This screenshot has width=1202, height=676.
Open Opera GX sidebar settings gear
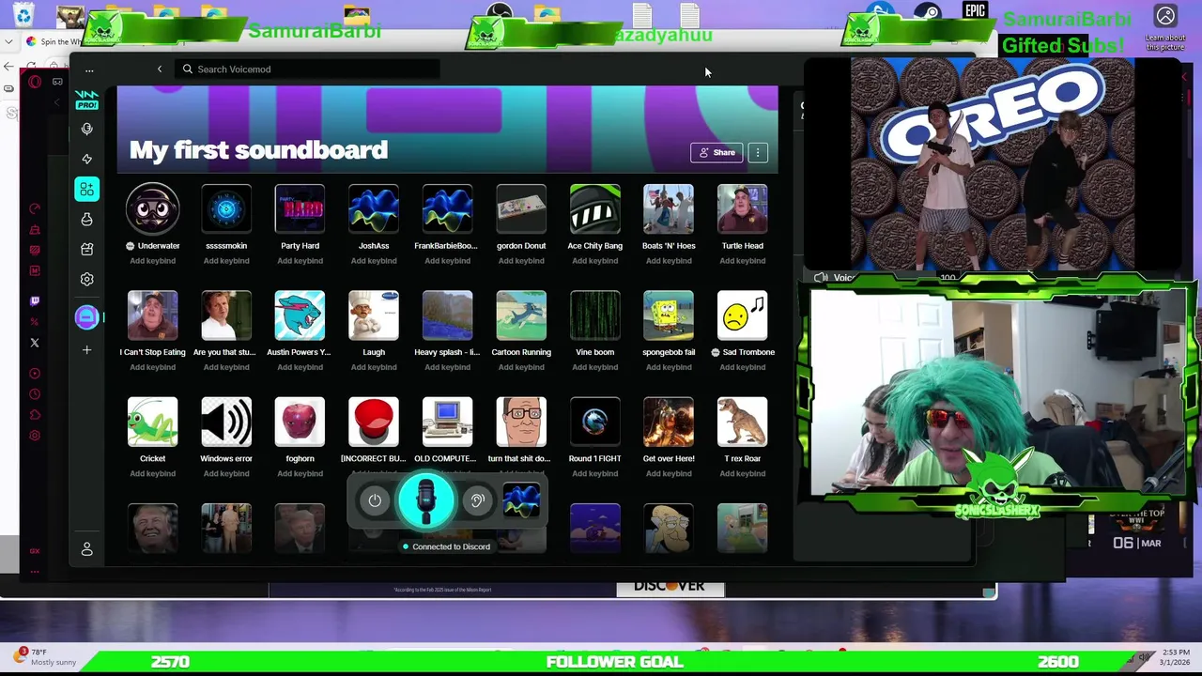click(x=35, y=436)
